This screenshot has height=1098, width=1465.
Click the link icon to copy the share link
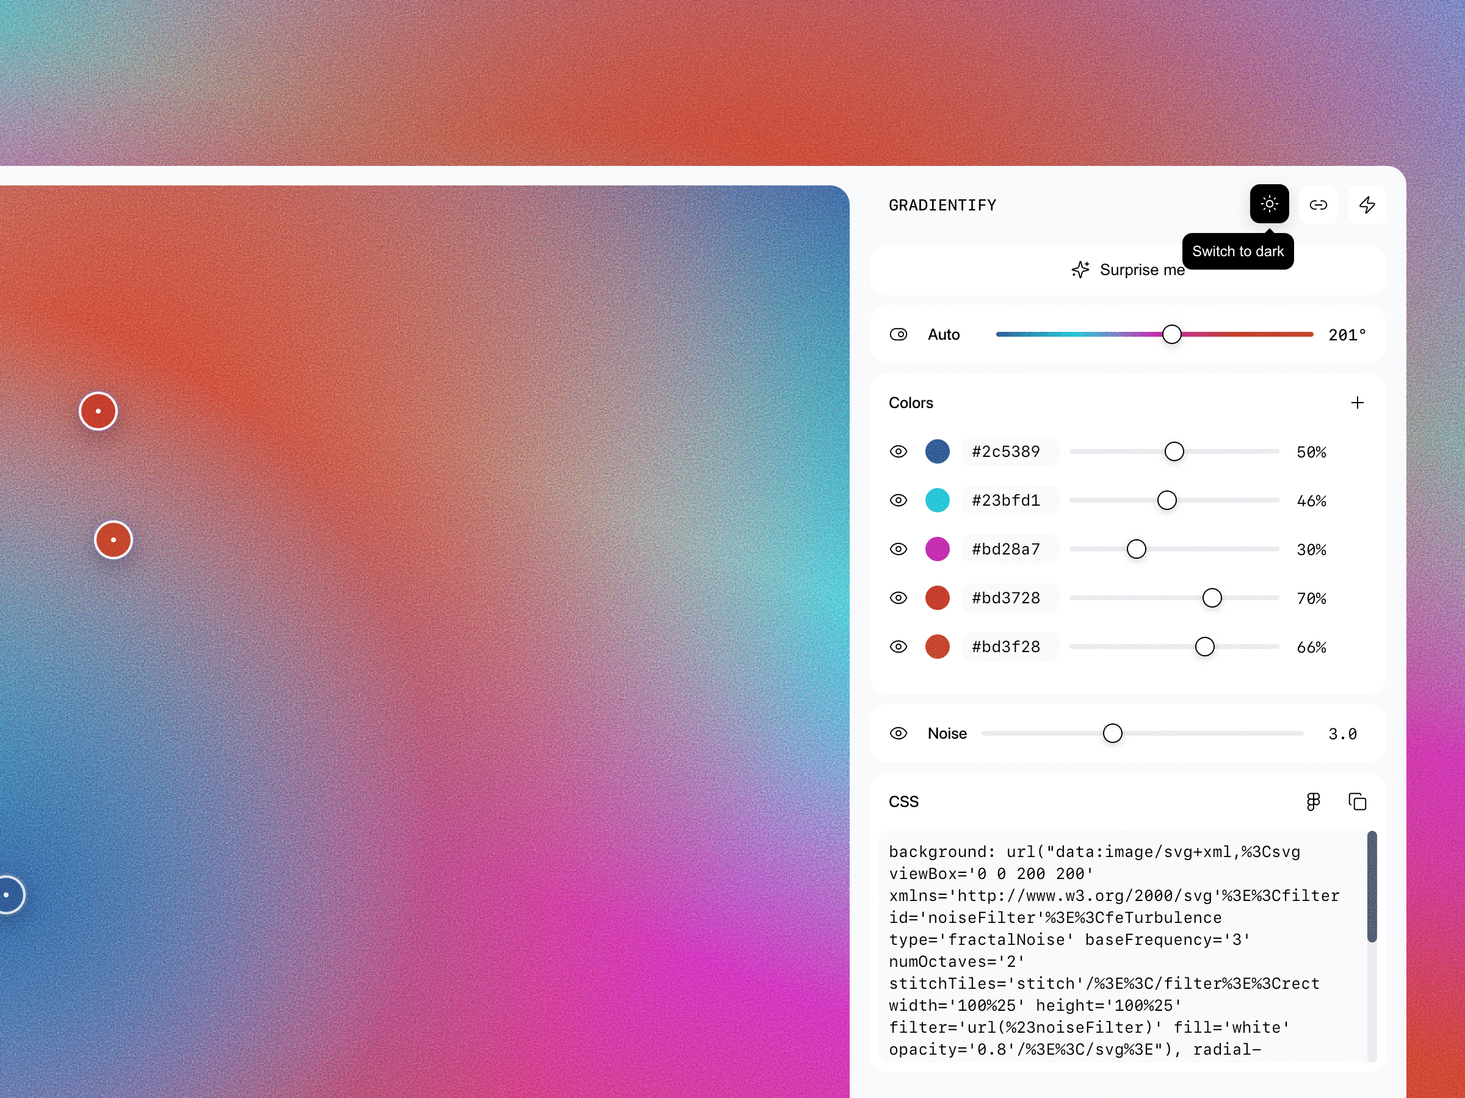(1318, 204)
